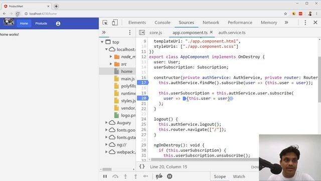
Task: Open navigator pane three-dot menu
Action: tap(129, 32)
